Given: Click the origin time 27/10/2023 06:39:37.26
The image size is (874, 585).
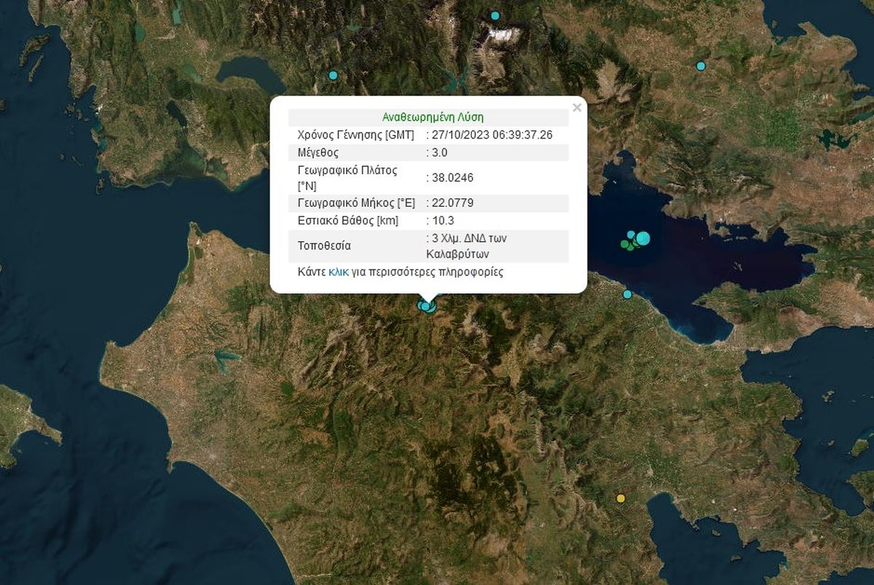Looking at the screenshot, I should point(491,135).
